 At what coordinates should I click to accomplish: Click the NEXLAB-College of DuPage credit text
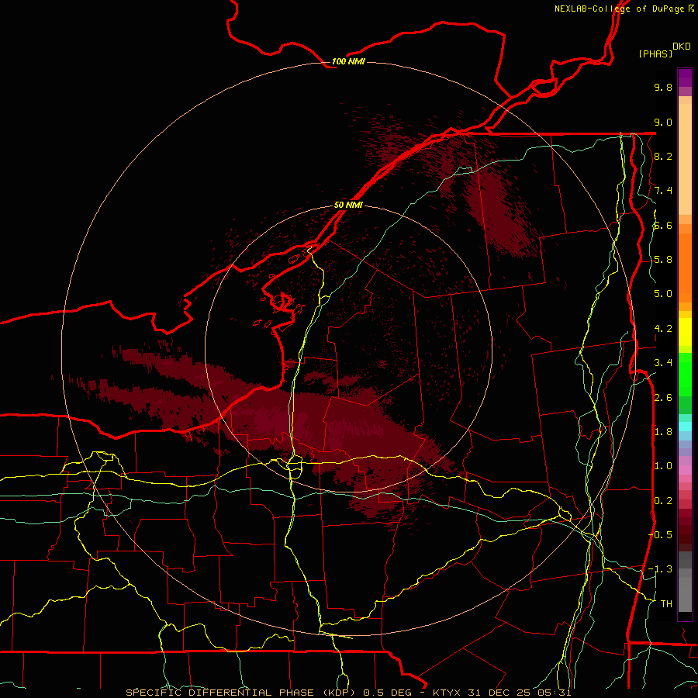tap(619, 9)
